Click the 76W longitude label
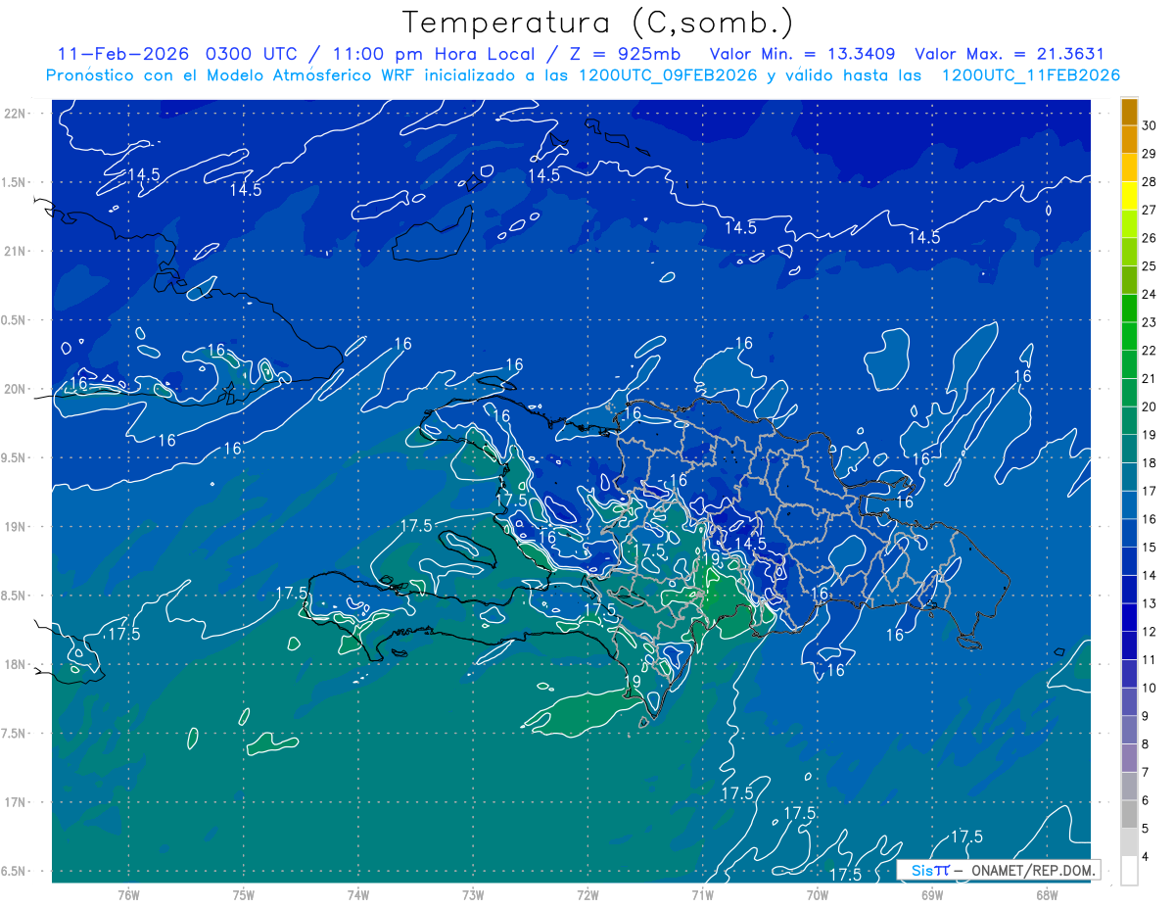1175x908 pixels. pyautogui.click(x=128, y=895)
